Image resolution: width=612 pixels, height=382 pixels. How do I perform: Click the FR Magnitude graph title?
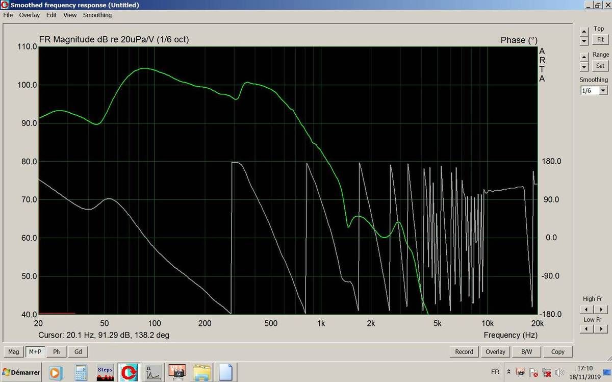[114, 39]
